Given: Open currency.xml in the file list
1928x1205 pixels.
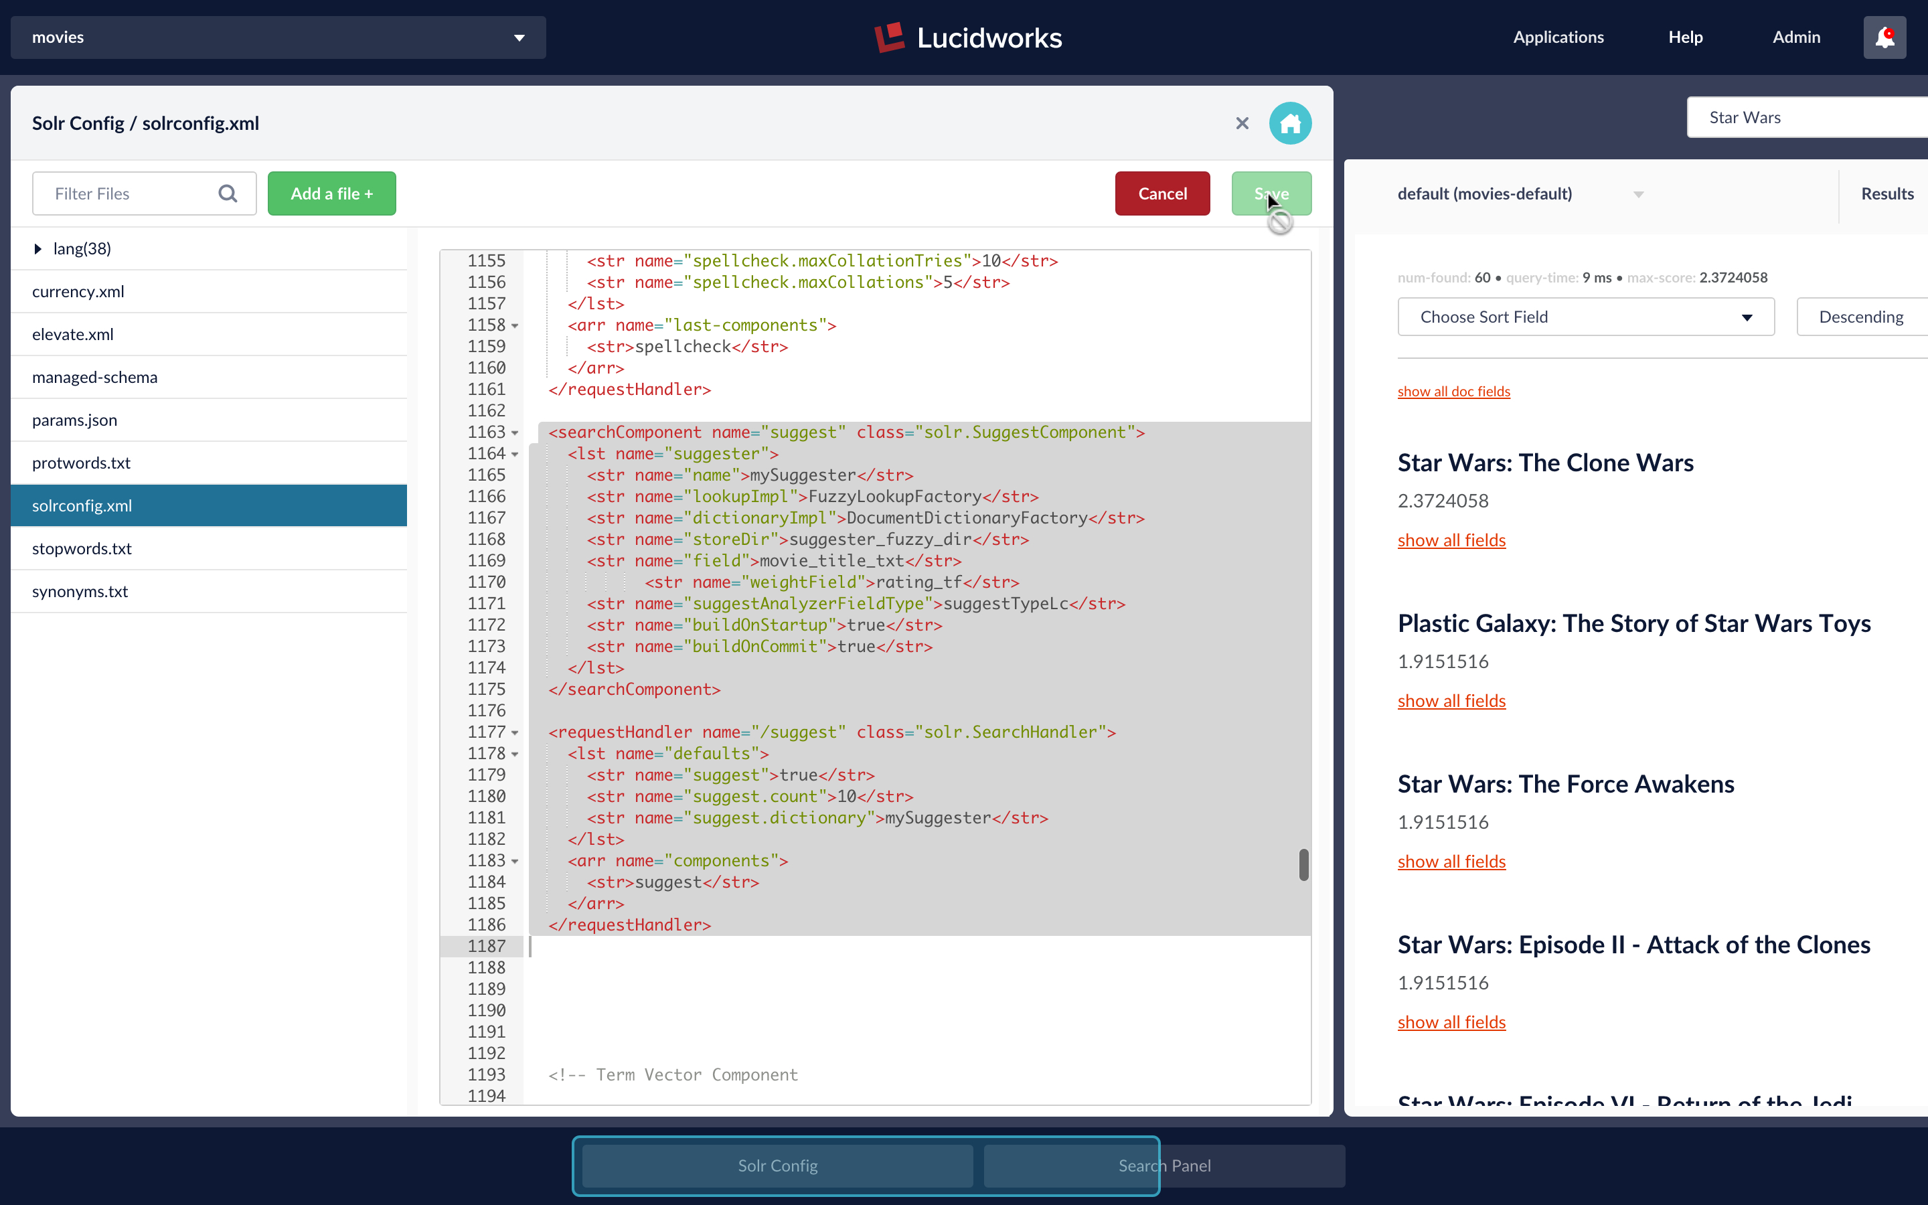Looking at the screenshot, I should point(209,292).
